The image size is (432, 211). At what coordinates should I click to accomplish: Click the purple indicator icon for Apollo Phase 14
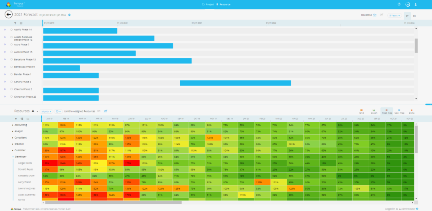tap(5, 29)
